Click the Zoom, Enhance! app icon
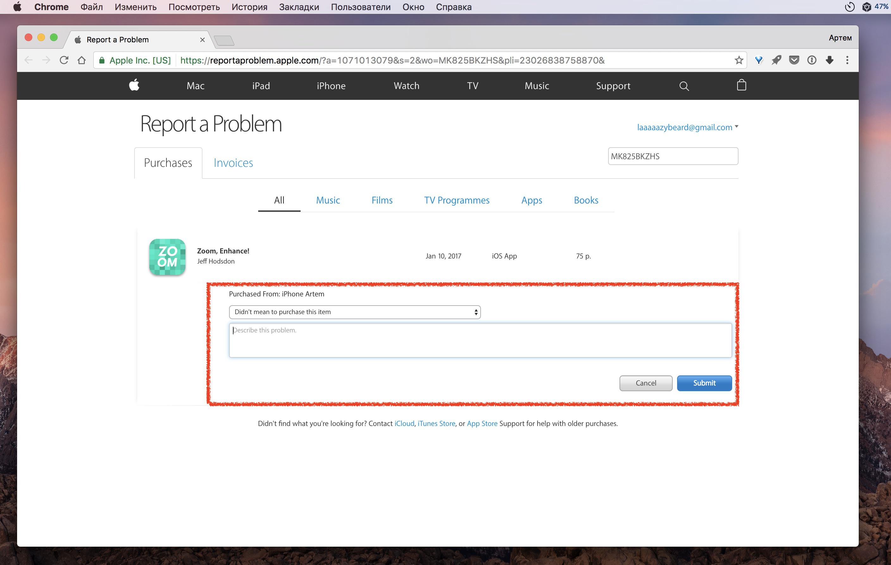Viewport: 891px width, 565px height. click(167, 257)
